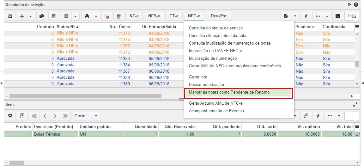Click paperclip attachment icon in Itens
Viewport: 364px width, 166px height.
point(306,116)
